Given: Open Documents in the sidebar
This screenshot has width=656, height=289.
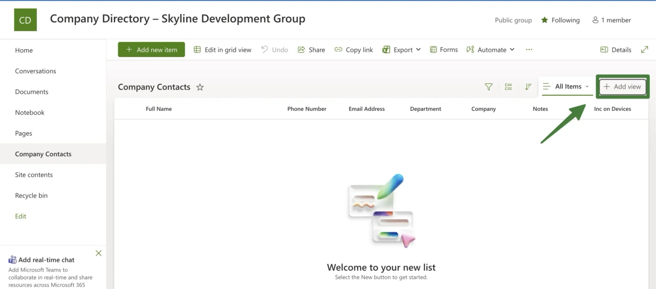Looking at the screenshot, I should pos(32,92).
